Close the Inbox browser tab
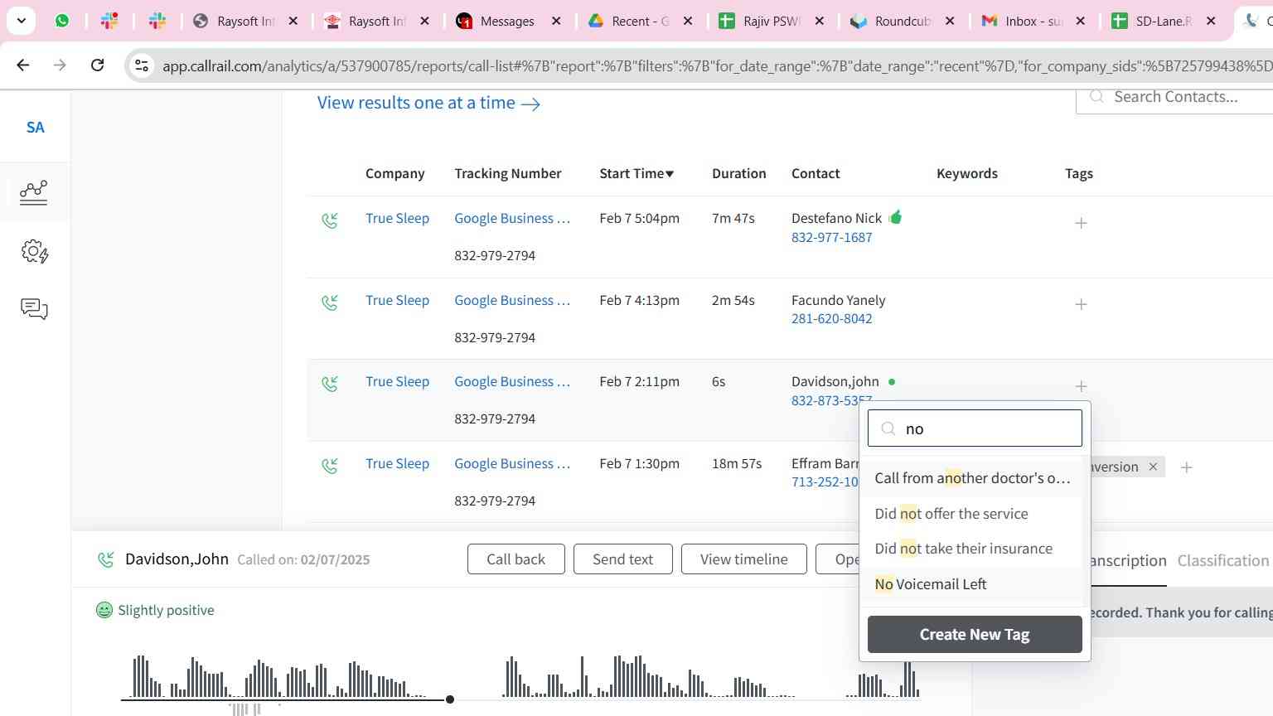This screenshot has width=1273, height=716. 1080,21
